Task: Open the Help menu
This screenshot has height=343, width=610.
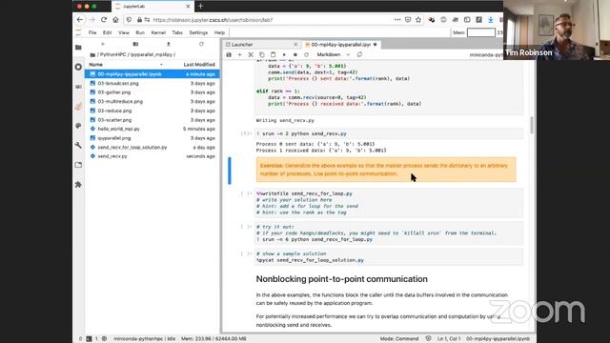Action: [x=219, y=32]
